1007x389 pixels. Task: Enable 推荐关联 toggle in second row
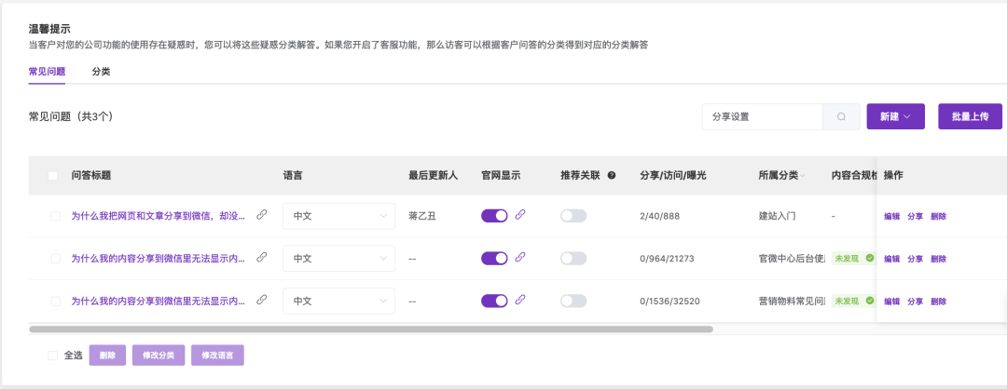(573, 259)
